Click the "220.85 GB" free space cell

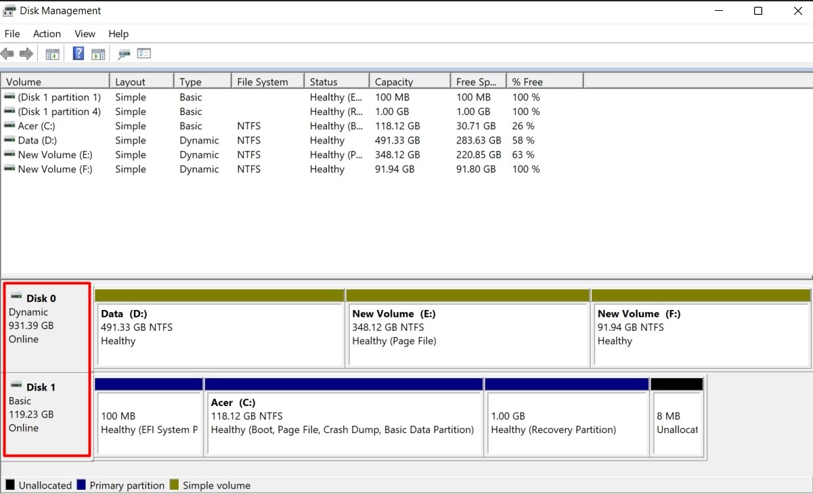pos(479,154)
